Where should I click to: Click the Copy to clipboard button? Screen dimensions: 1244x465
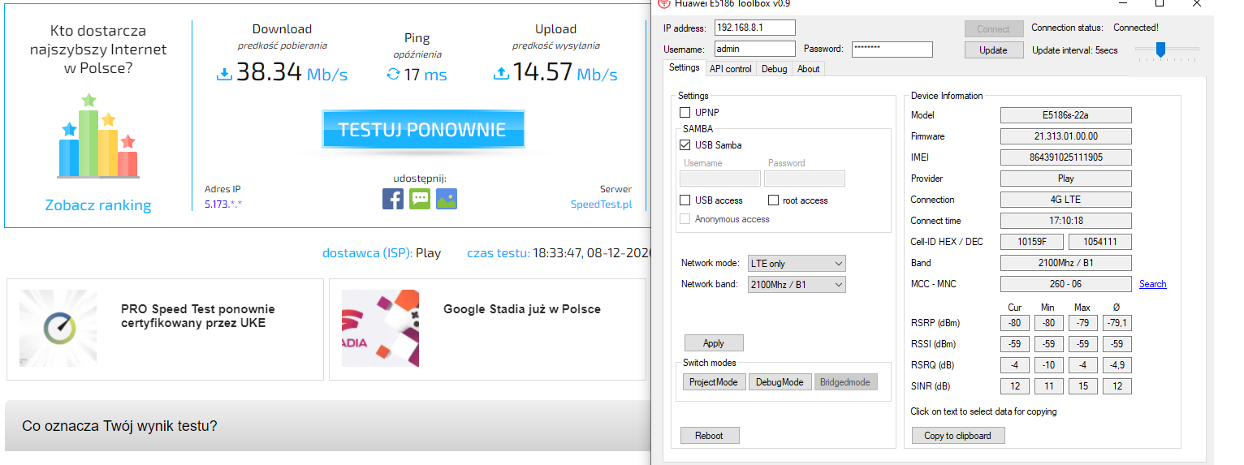tap(958, 436)
